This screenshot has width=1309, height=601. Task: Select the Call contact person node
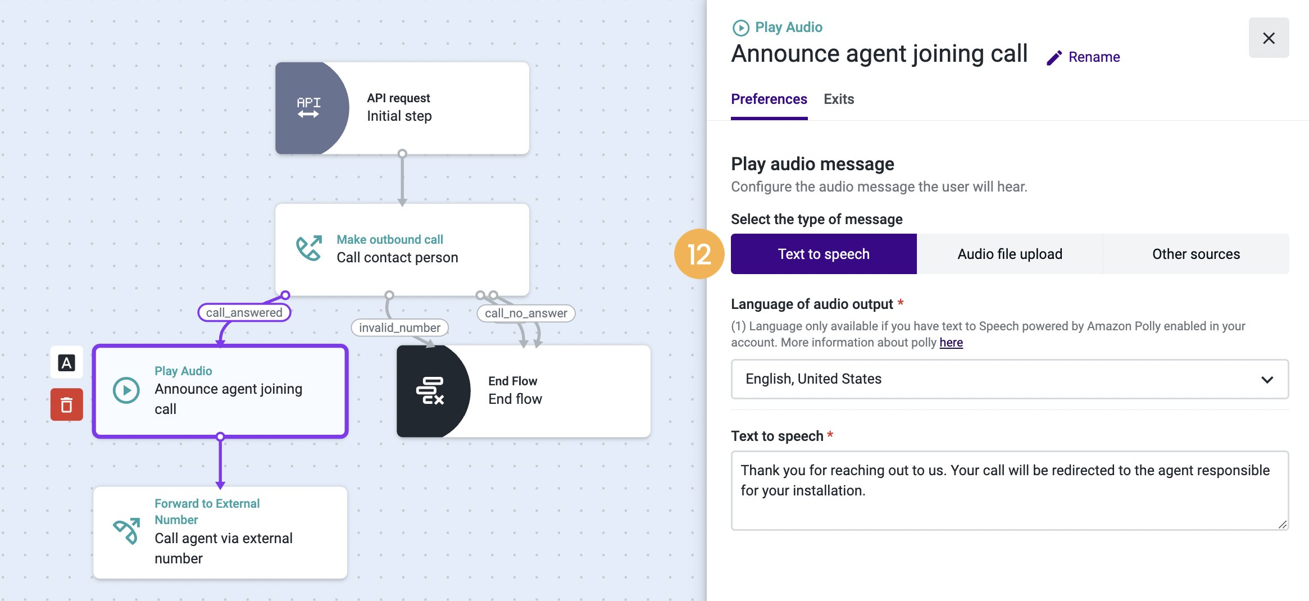402,249
